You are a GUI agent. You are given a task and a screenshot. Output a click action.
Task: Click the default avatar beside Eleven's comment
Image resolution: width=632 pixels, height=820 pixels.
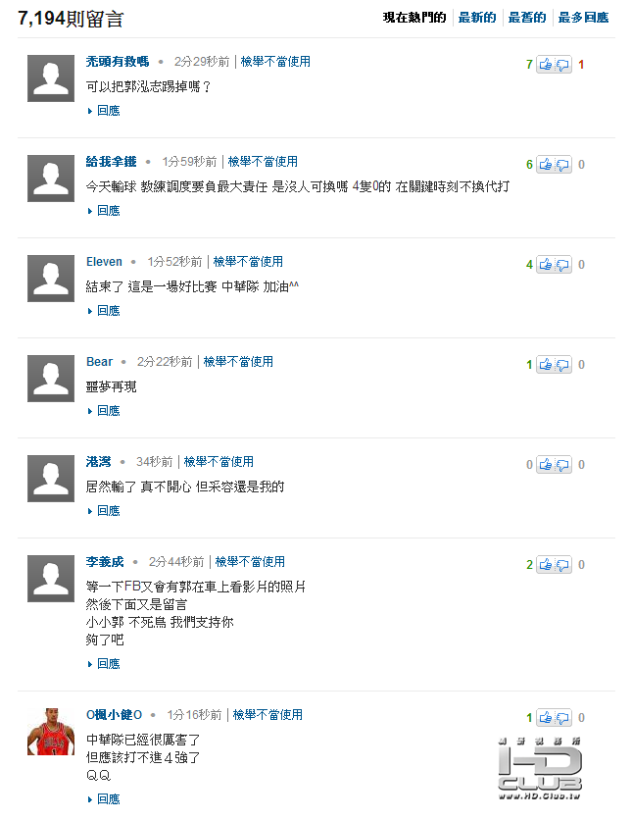pyautogui.click(x=51, y=279)
